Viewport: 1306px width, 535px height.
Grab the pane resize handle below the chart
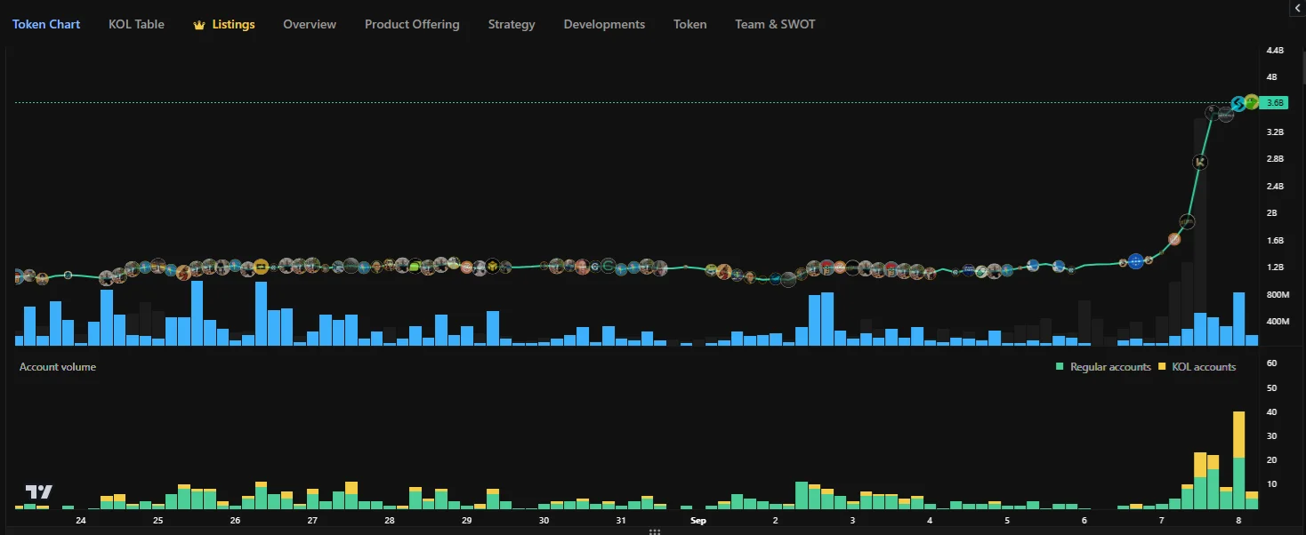point(654,531)
